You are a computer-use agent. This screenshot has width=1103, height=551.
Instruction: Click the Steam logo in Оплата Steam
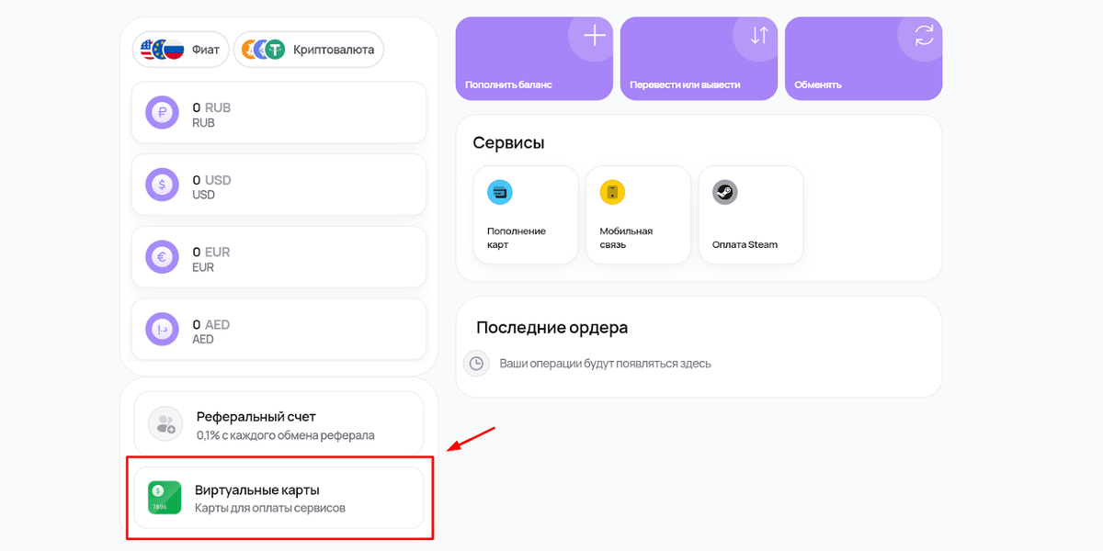[725, 192]
